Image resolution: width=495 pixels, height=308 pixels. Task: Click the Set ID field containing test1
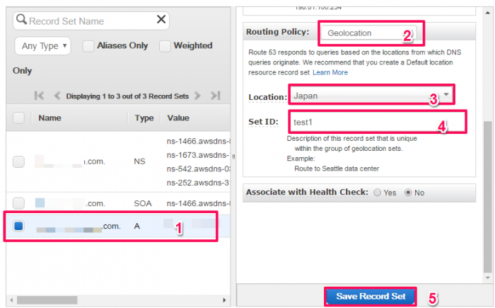click(x=378, y=122)
